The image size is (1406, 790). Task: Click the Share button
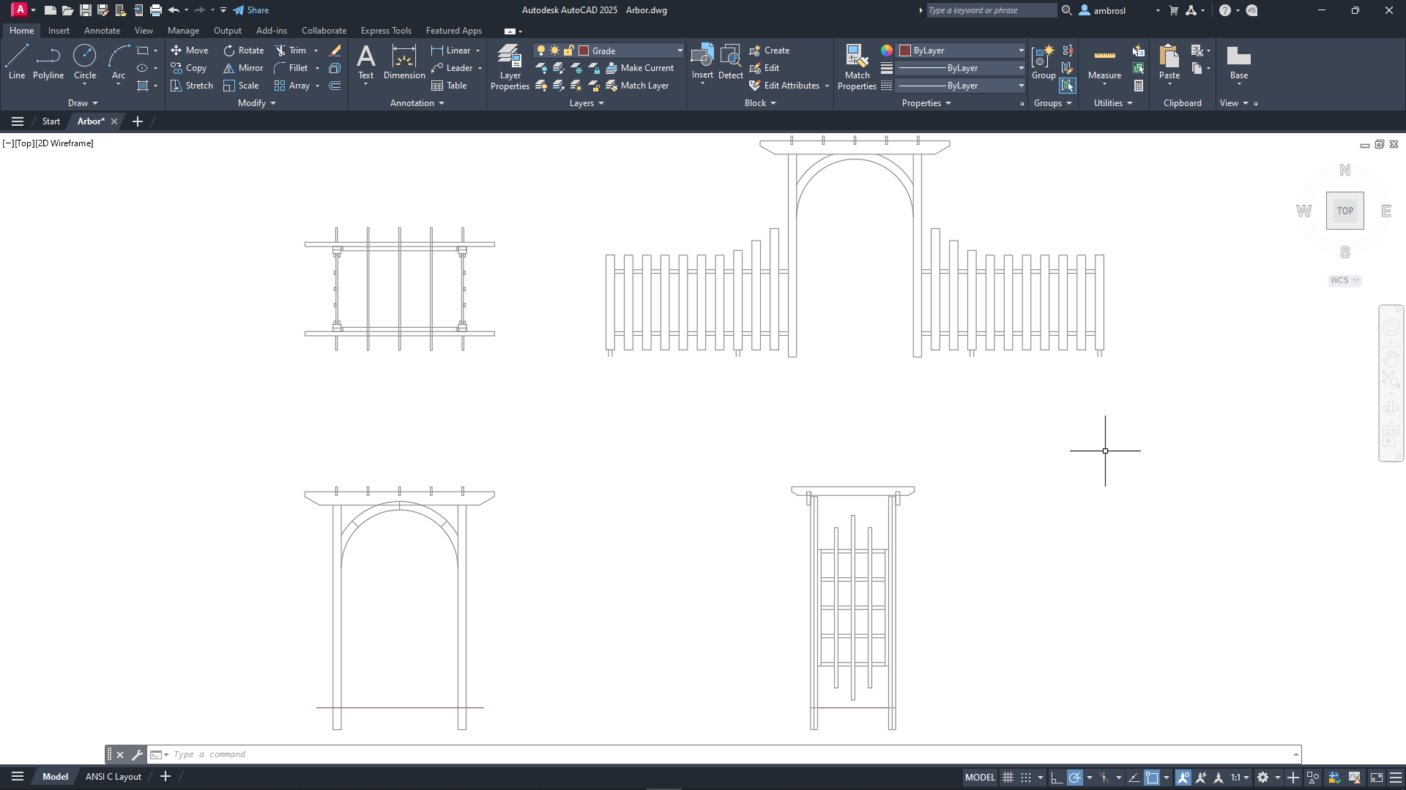[251, 10]
